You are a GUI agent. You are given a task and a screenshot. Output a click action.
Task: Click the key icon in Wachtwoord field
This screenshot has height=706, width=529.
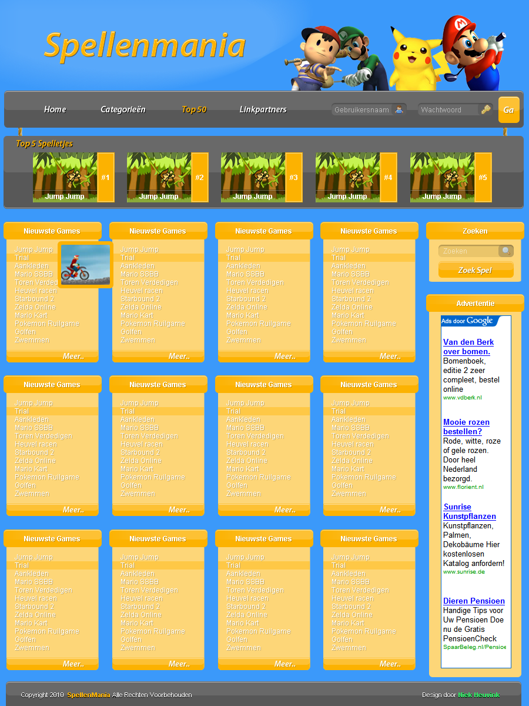pos(486,109)
